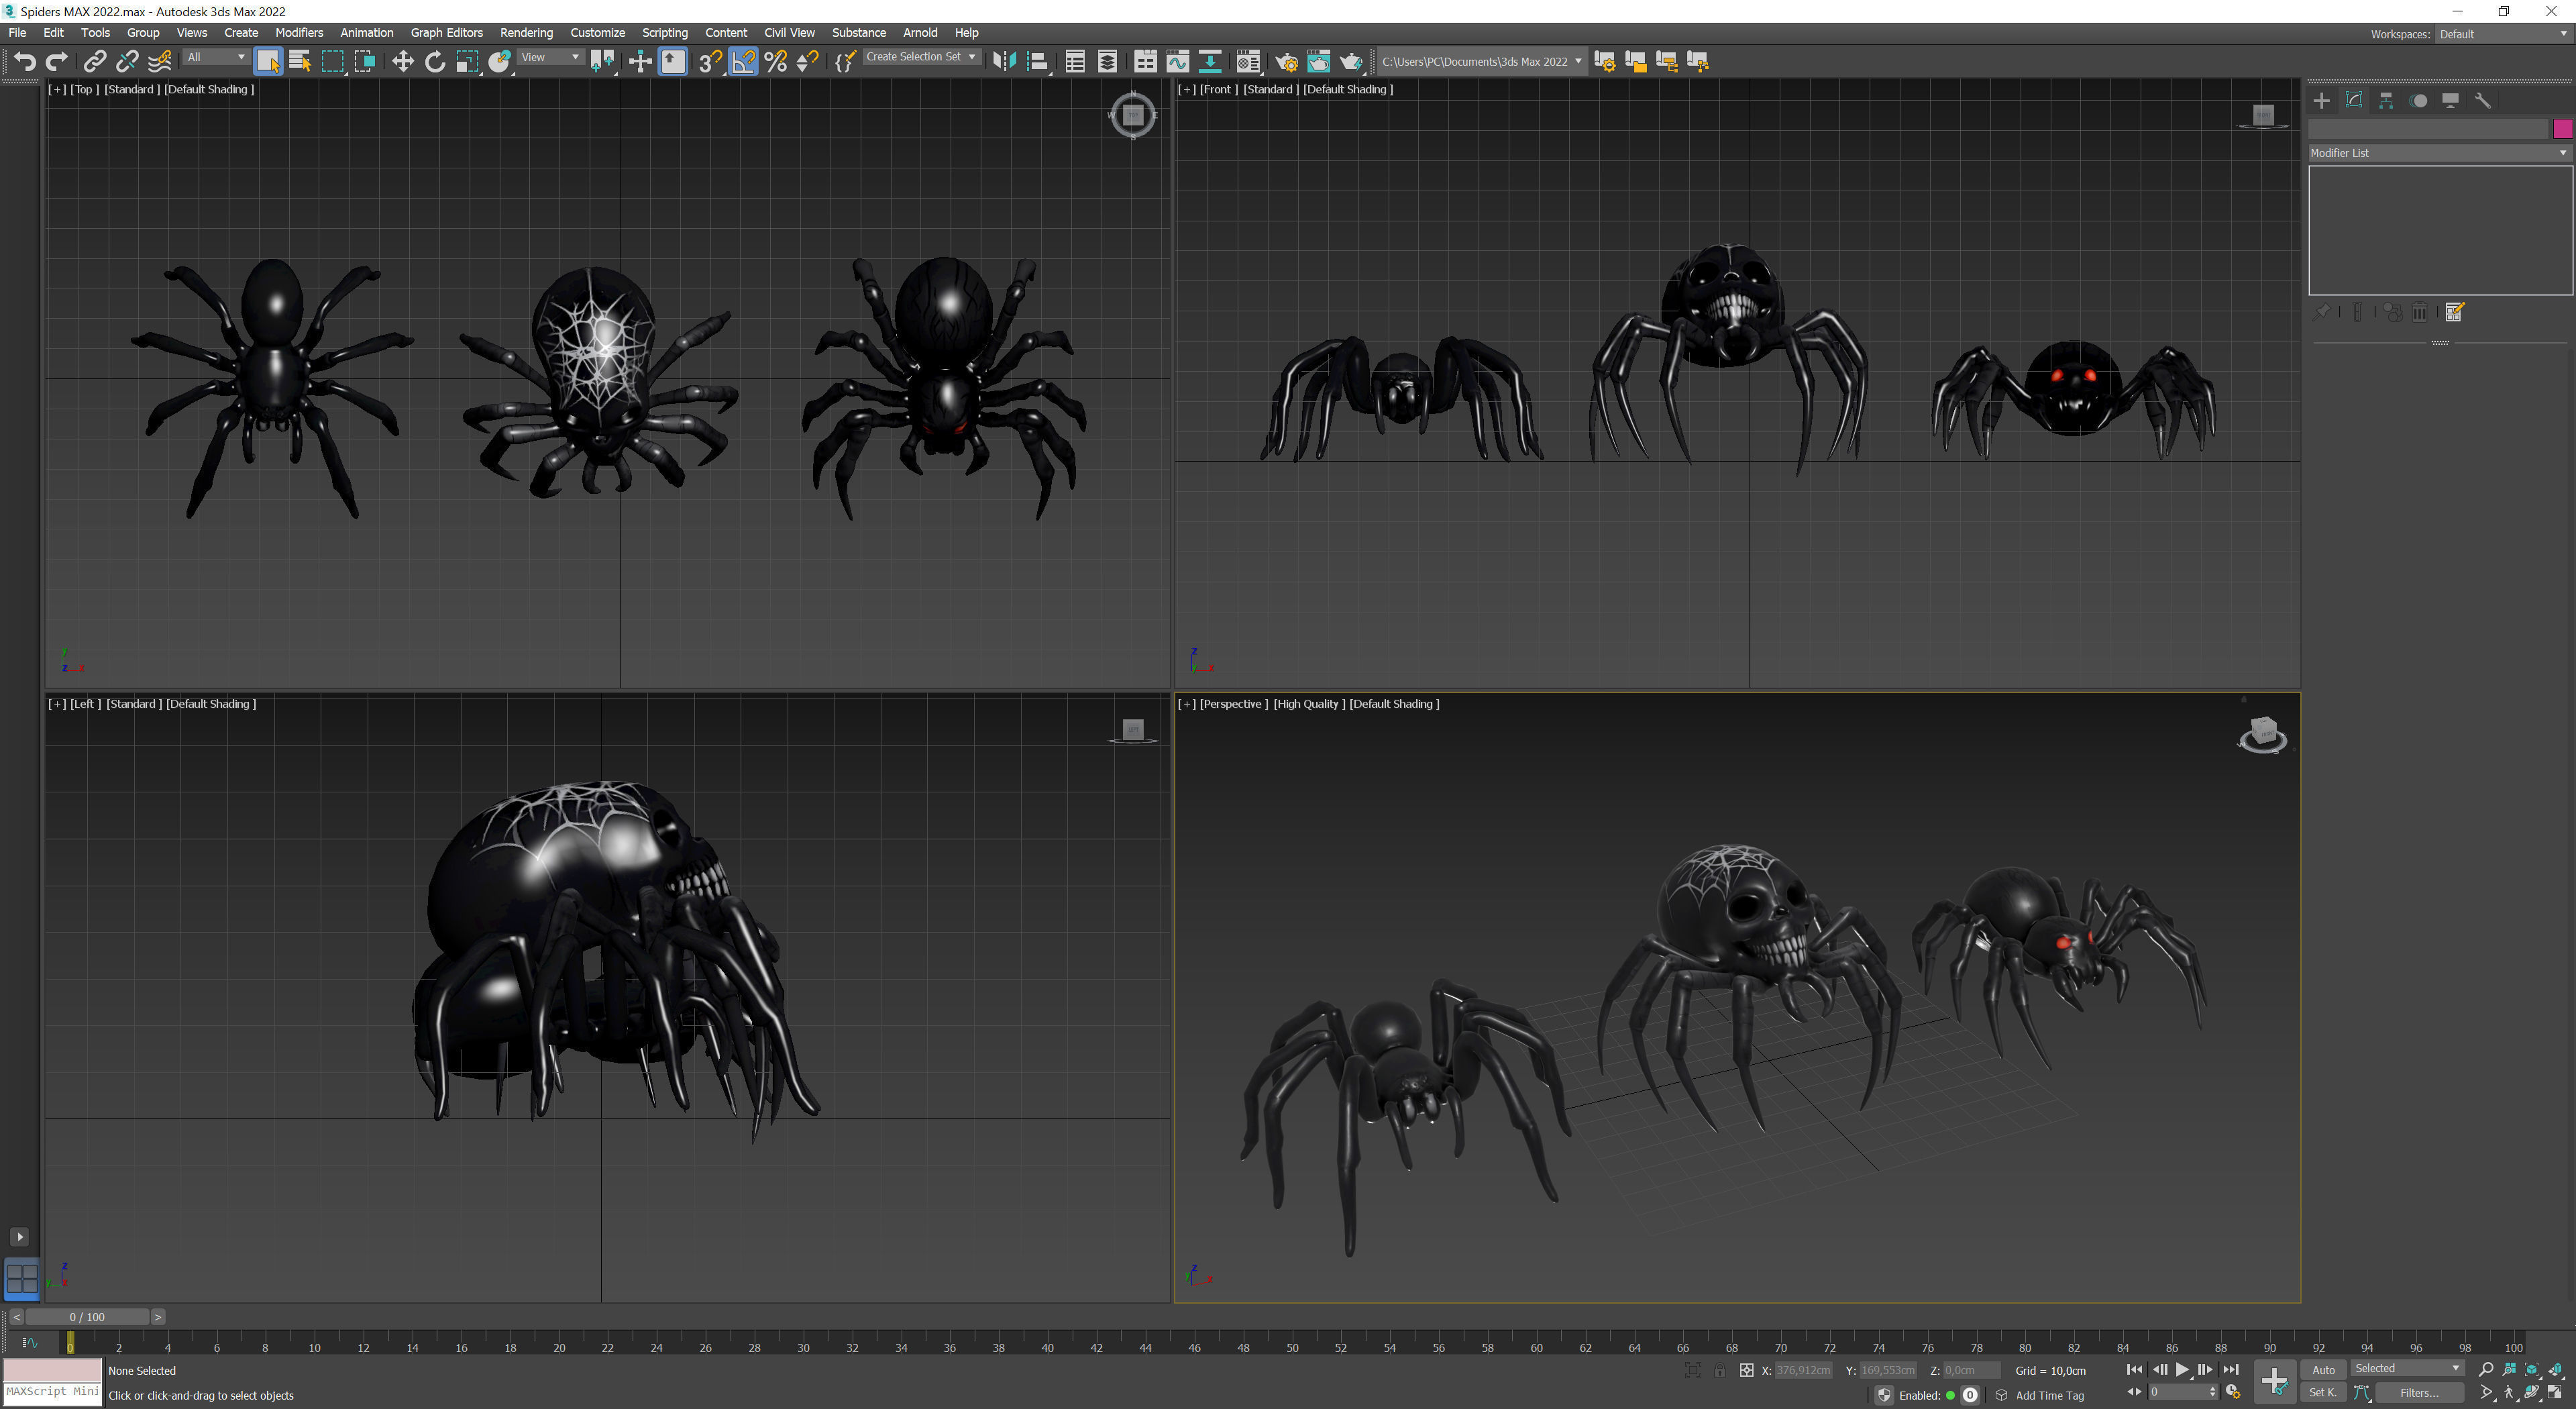2576x1409 pixels.
Task: Click the Undo arrow icon
Action: (25, 62)
